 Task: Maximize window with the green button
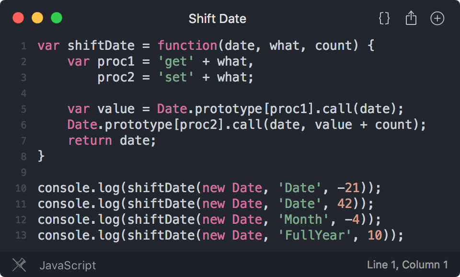(57, 18)
